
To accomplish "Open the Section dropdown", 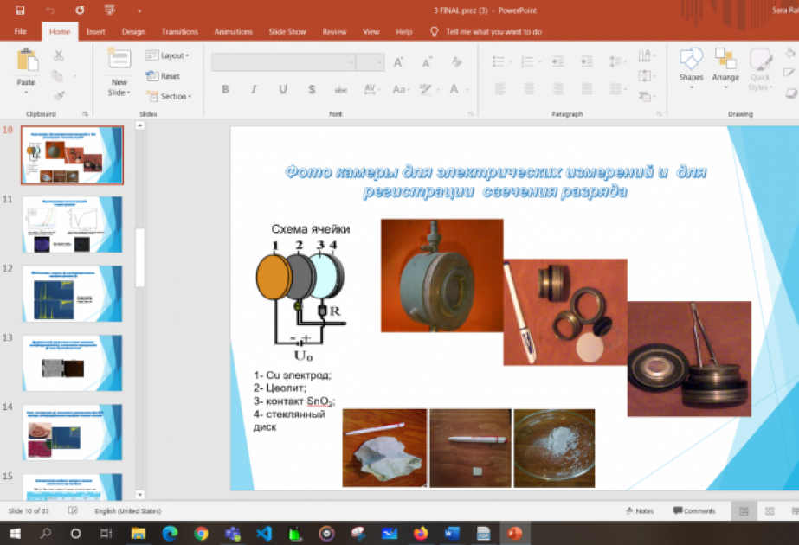I will (169, 96).
